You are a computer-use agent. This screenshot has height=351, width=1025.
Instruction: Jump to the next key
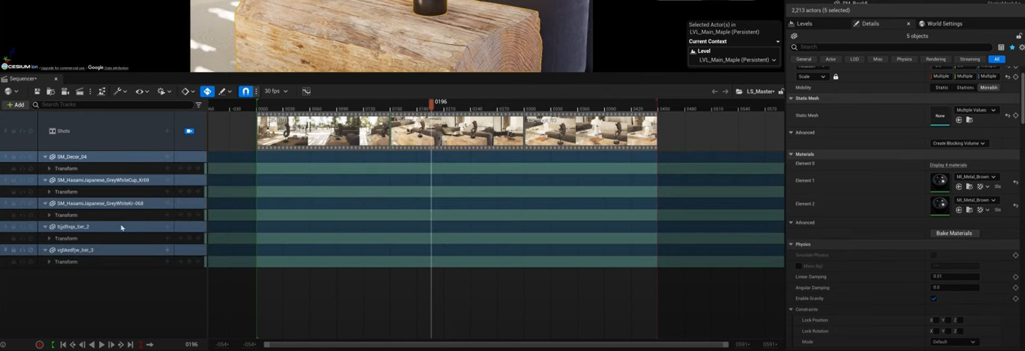coord(121,345)
